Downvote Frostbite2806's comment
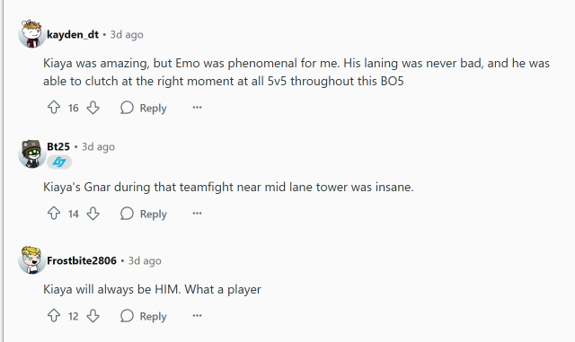575x342 pixels. point(93,316)
